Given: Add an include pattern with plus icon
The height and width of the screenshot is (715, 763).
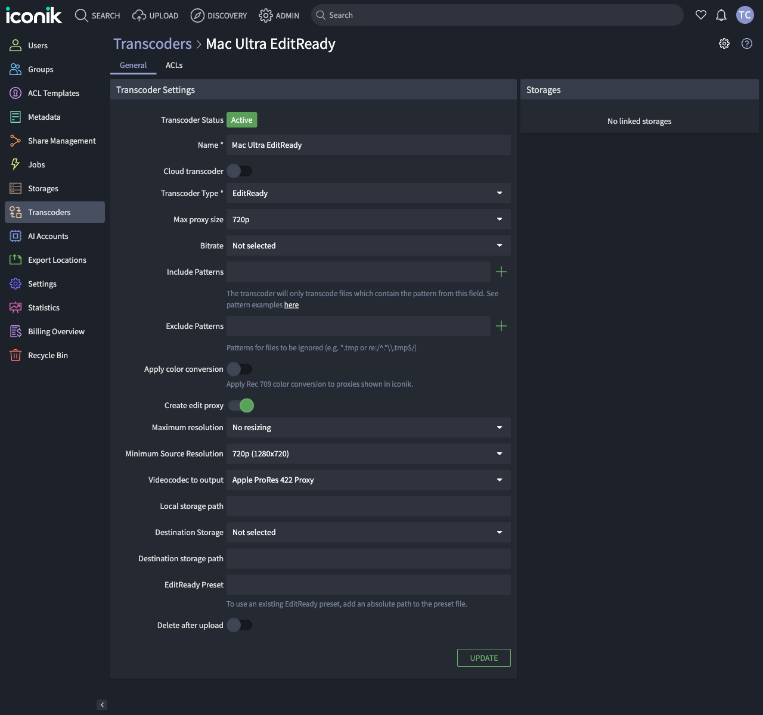Looking at the screenshot, I should 501,272.
